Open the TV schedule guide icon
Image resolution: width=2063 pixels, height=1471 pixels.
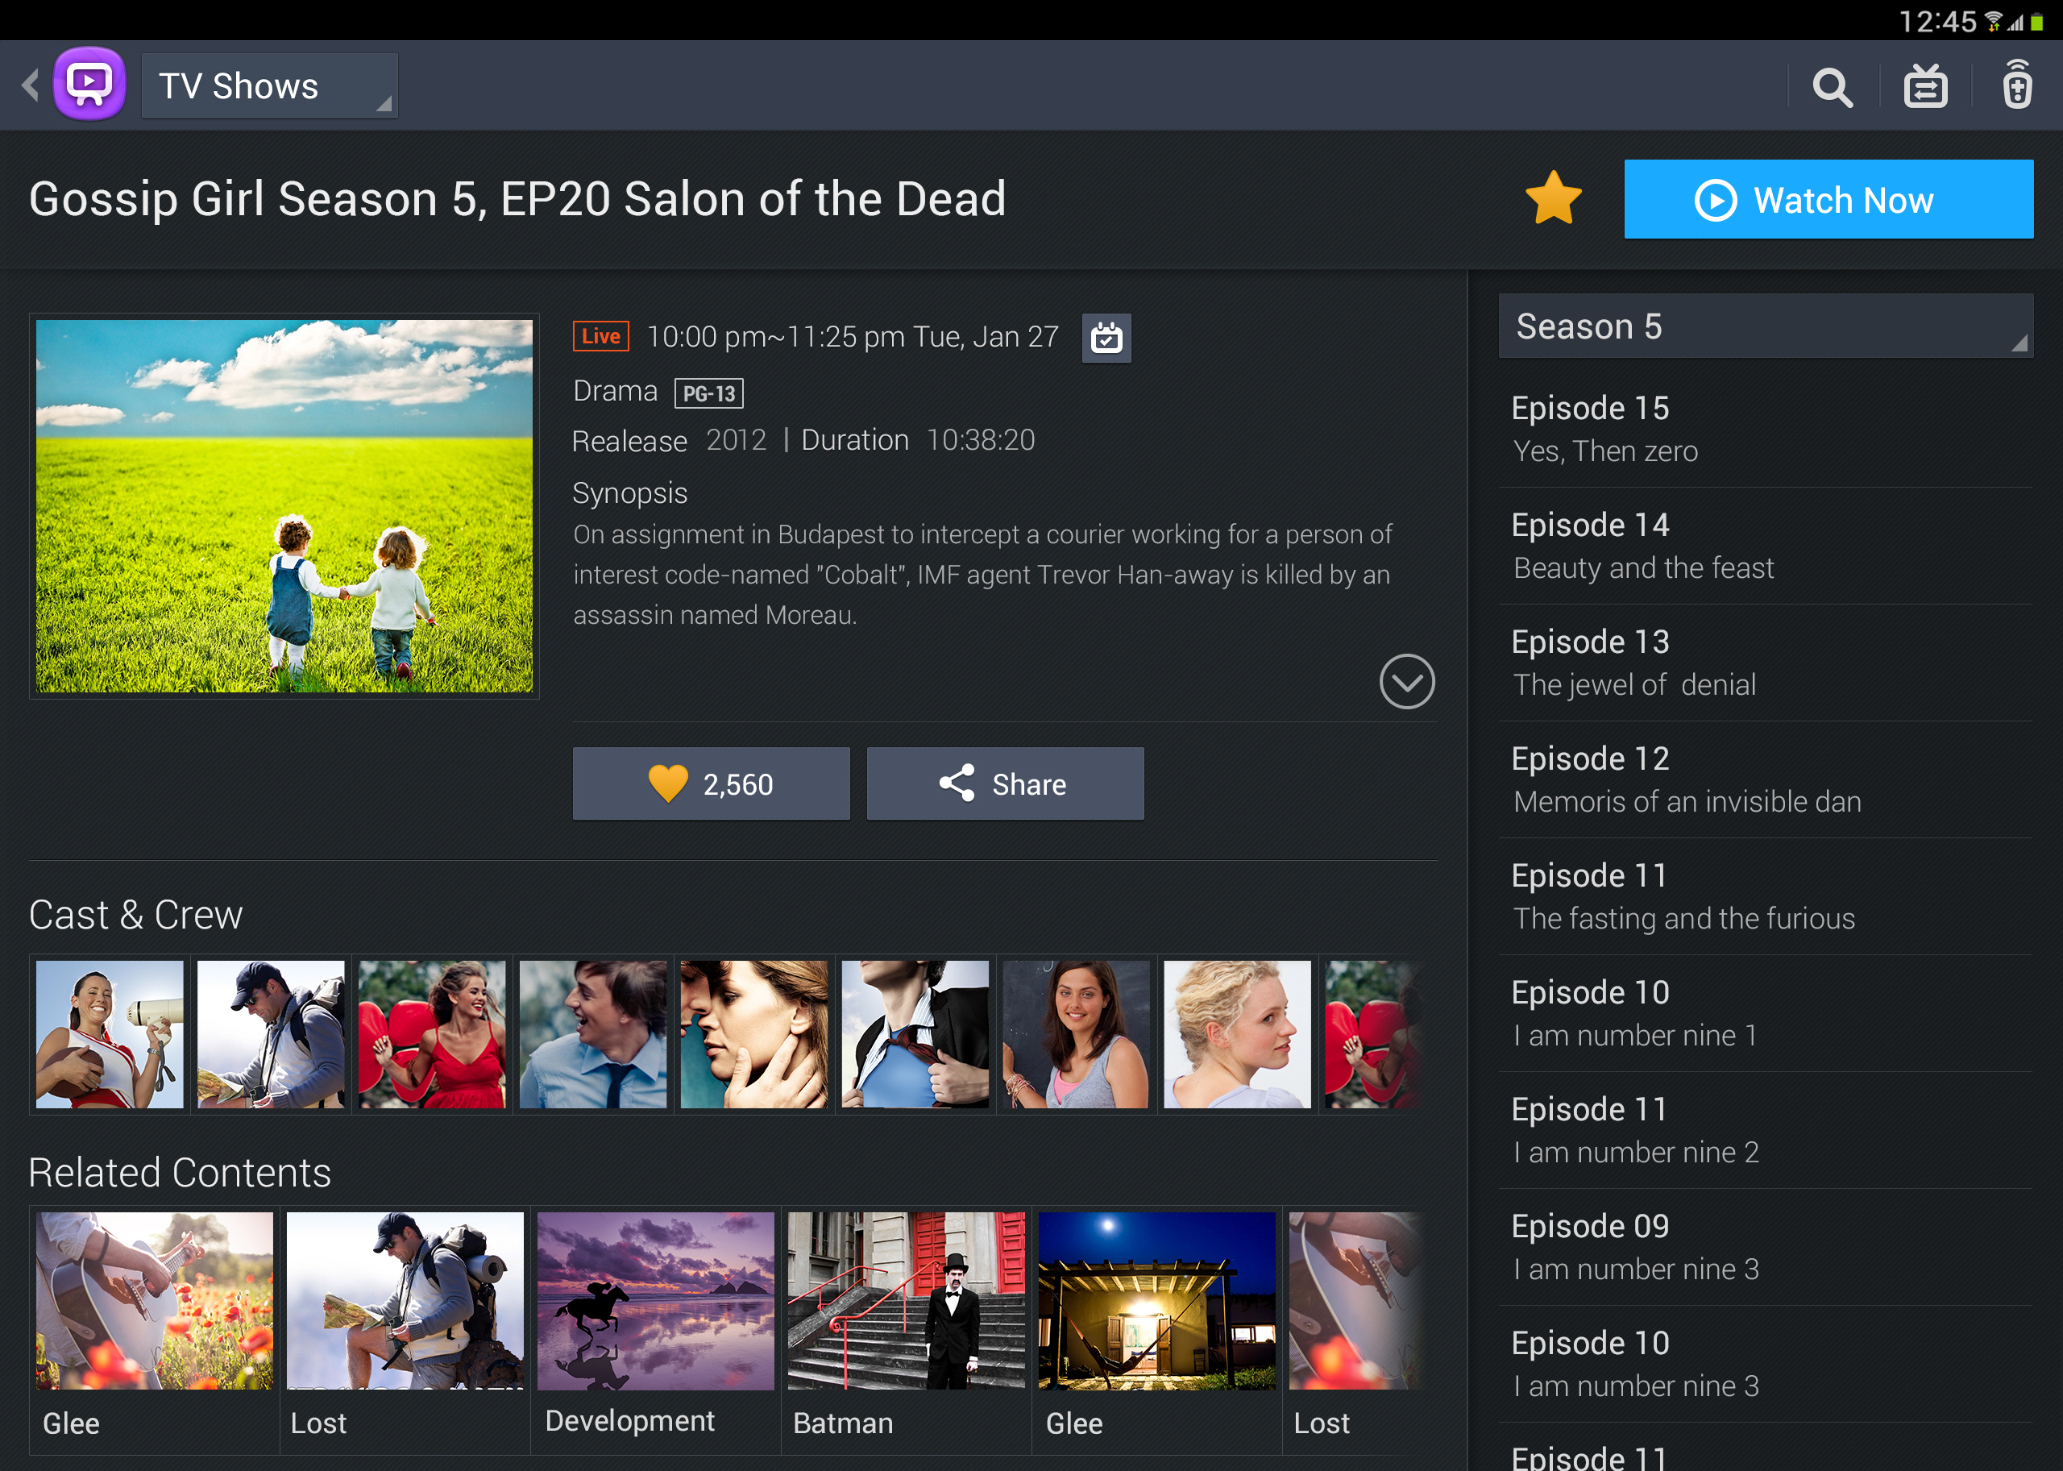click(x=1924, y=87)
